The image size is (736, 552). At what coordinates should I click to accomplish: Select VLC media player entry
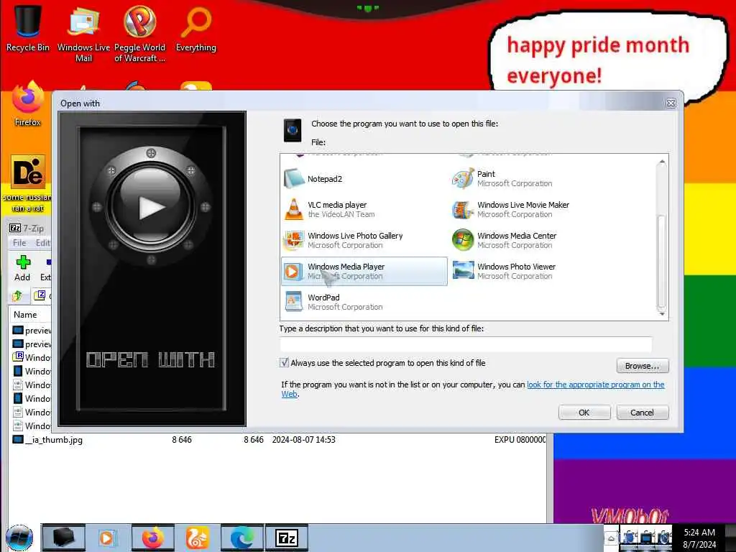coord(364,209)
